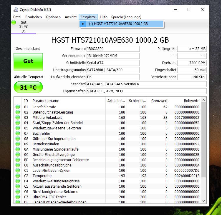Click green status dot of Lesefehlerrate row
This screenshot has height=215, width=222.
[x=18, y=107]
